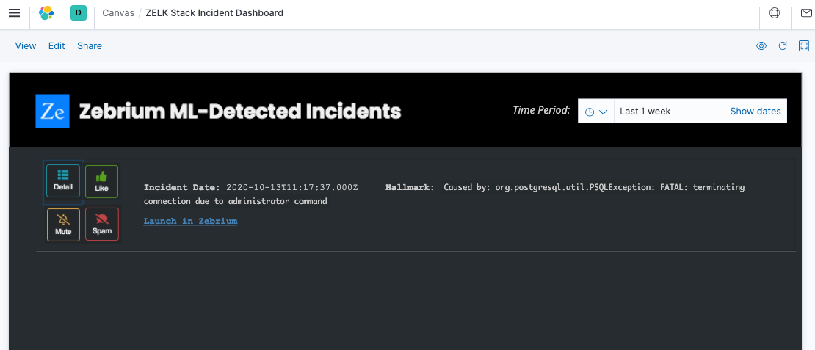The width and height of the screenshot is (815, 350).
Task: Open the clock quick-select time dropdown
Action: click(596, 111)
